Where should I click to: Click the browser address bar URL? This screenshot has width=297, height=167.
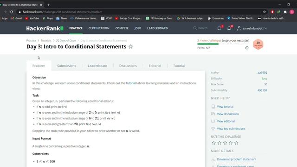tap(63, 12)
